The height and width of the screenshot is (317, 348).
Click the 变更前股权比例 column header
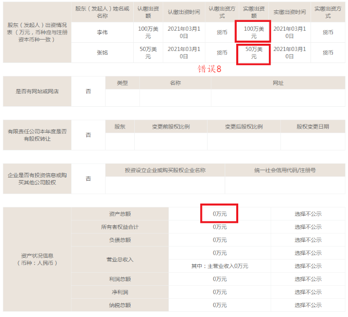[x=171, y=126]
